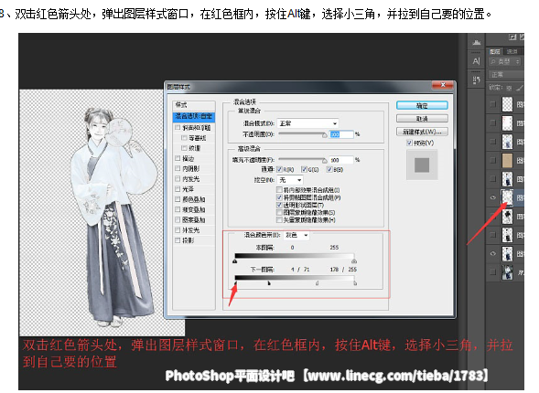Viewport: 539px width, 393px height.
Task: Click 本图层 (This Layer) white triangle slider
Action: pos(354,261)
